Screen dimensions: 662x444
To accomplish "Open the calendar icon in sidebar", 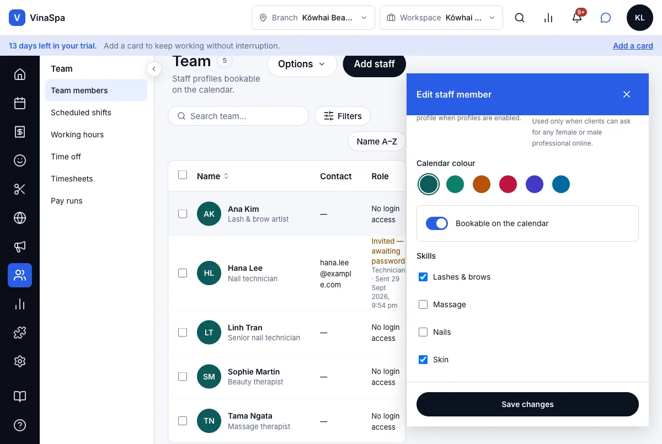I will click(x=20, y=103).
